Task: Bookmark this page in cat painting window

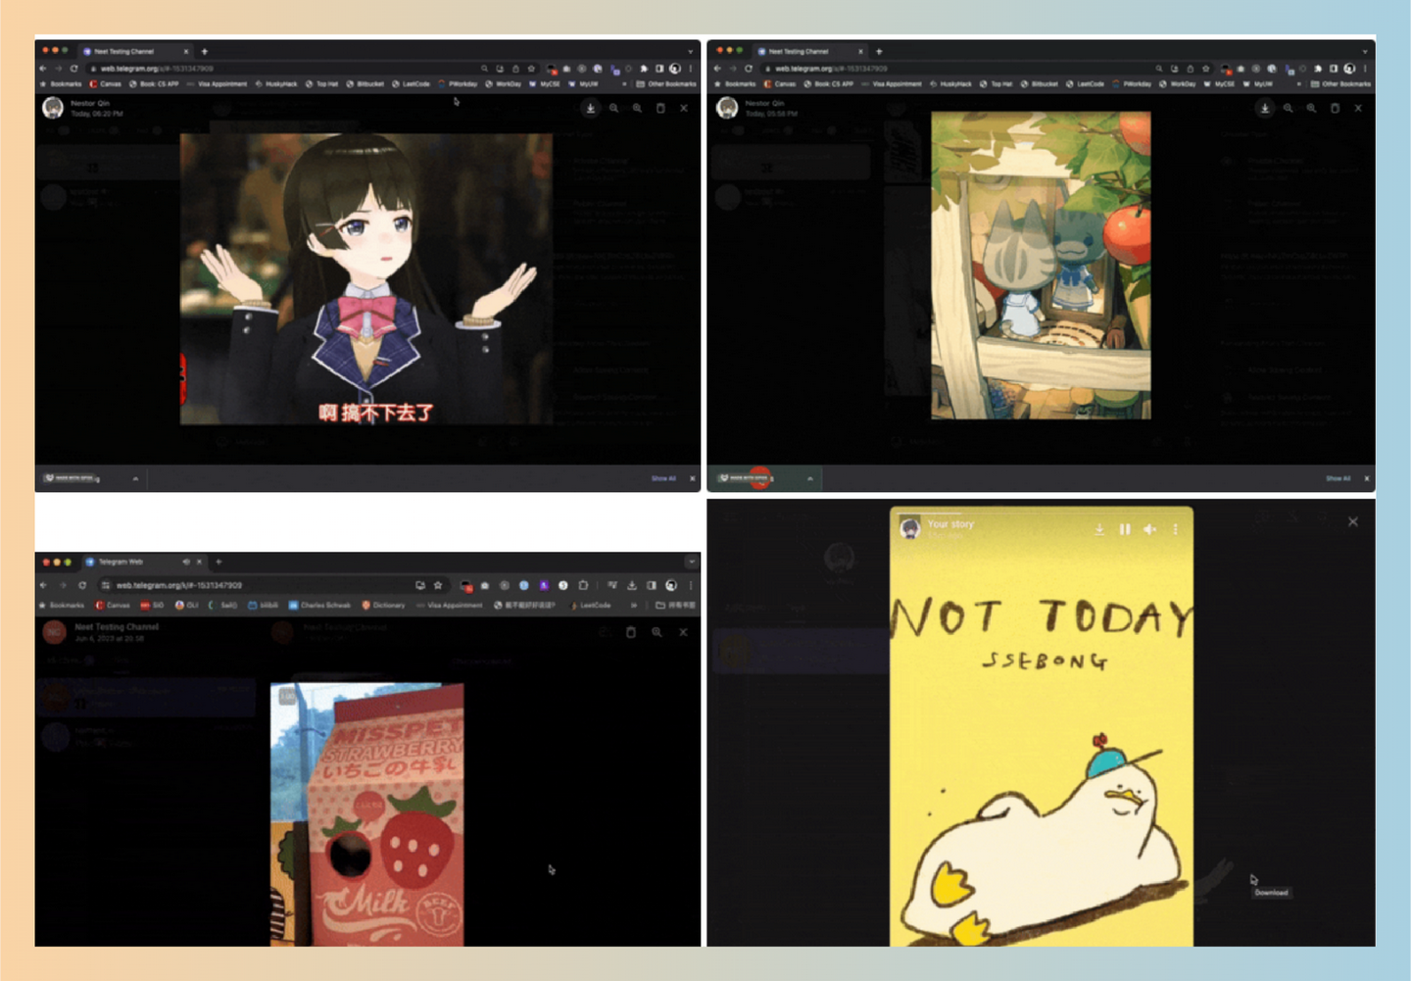Action: (x=1206, y=69)
